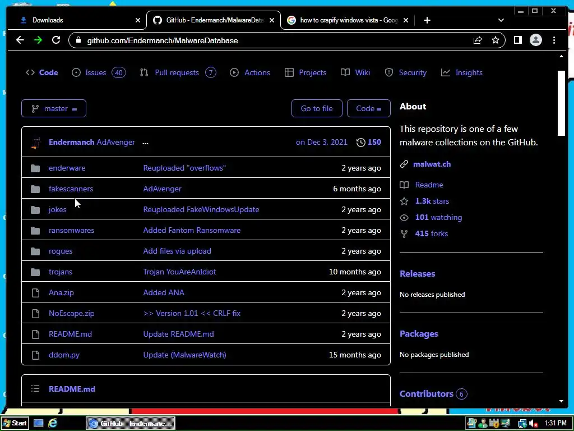View the 150 commits history
The height and width of the screenshot is (431, 574).
click(x=369, y=142)
